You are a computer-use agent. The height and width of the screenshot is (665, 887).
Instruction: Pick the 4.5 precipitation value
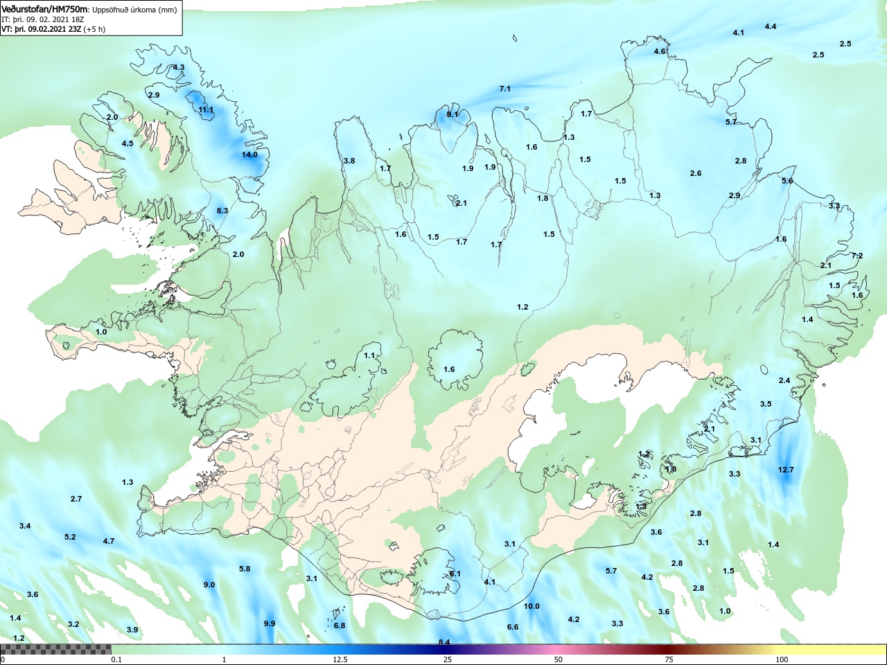click(128, 143)
